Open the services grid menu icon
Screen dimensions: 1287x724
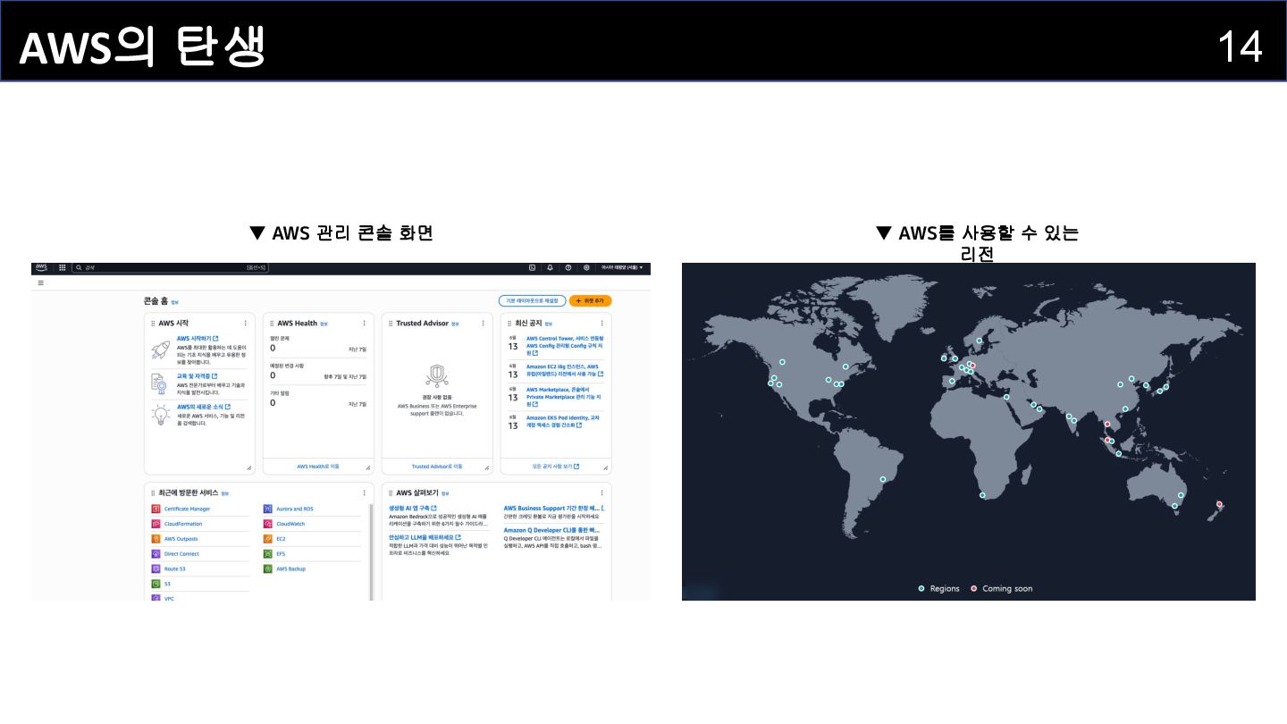click(63, 267)
